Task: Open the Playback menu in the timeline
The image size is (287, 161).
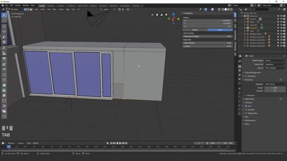Action: 12,143
